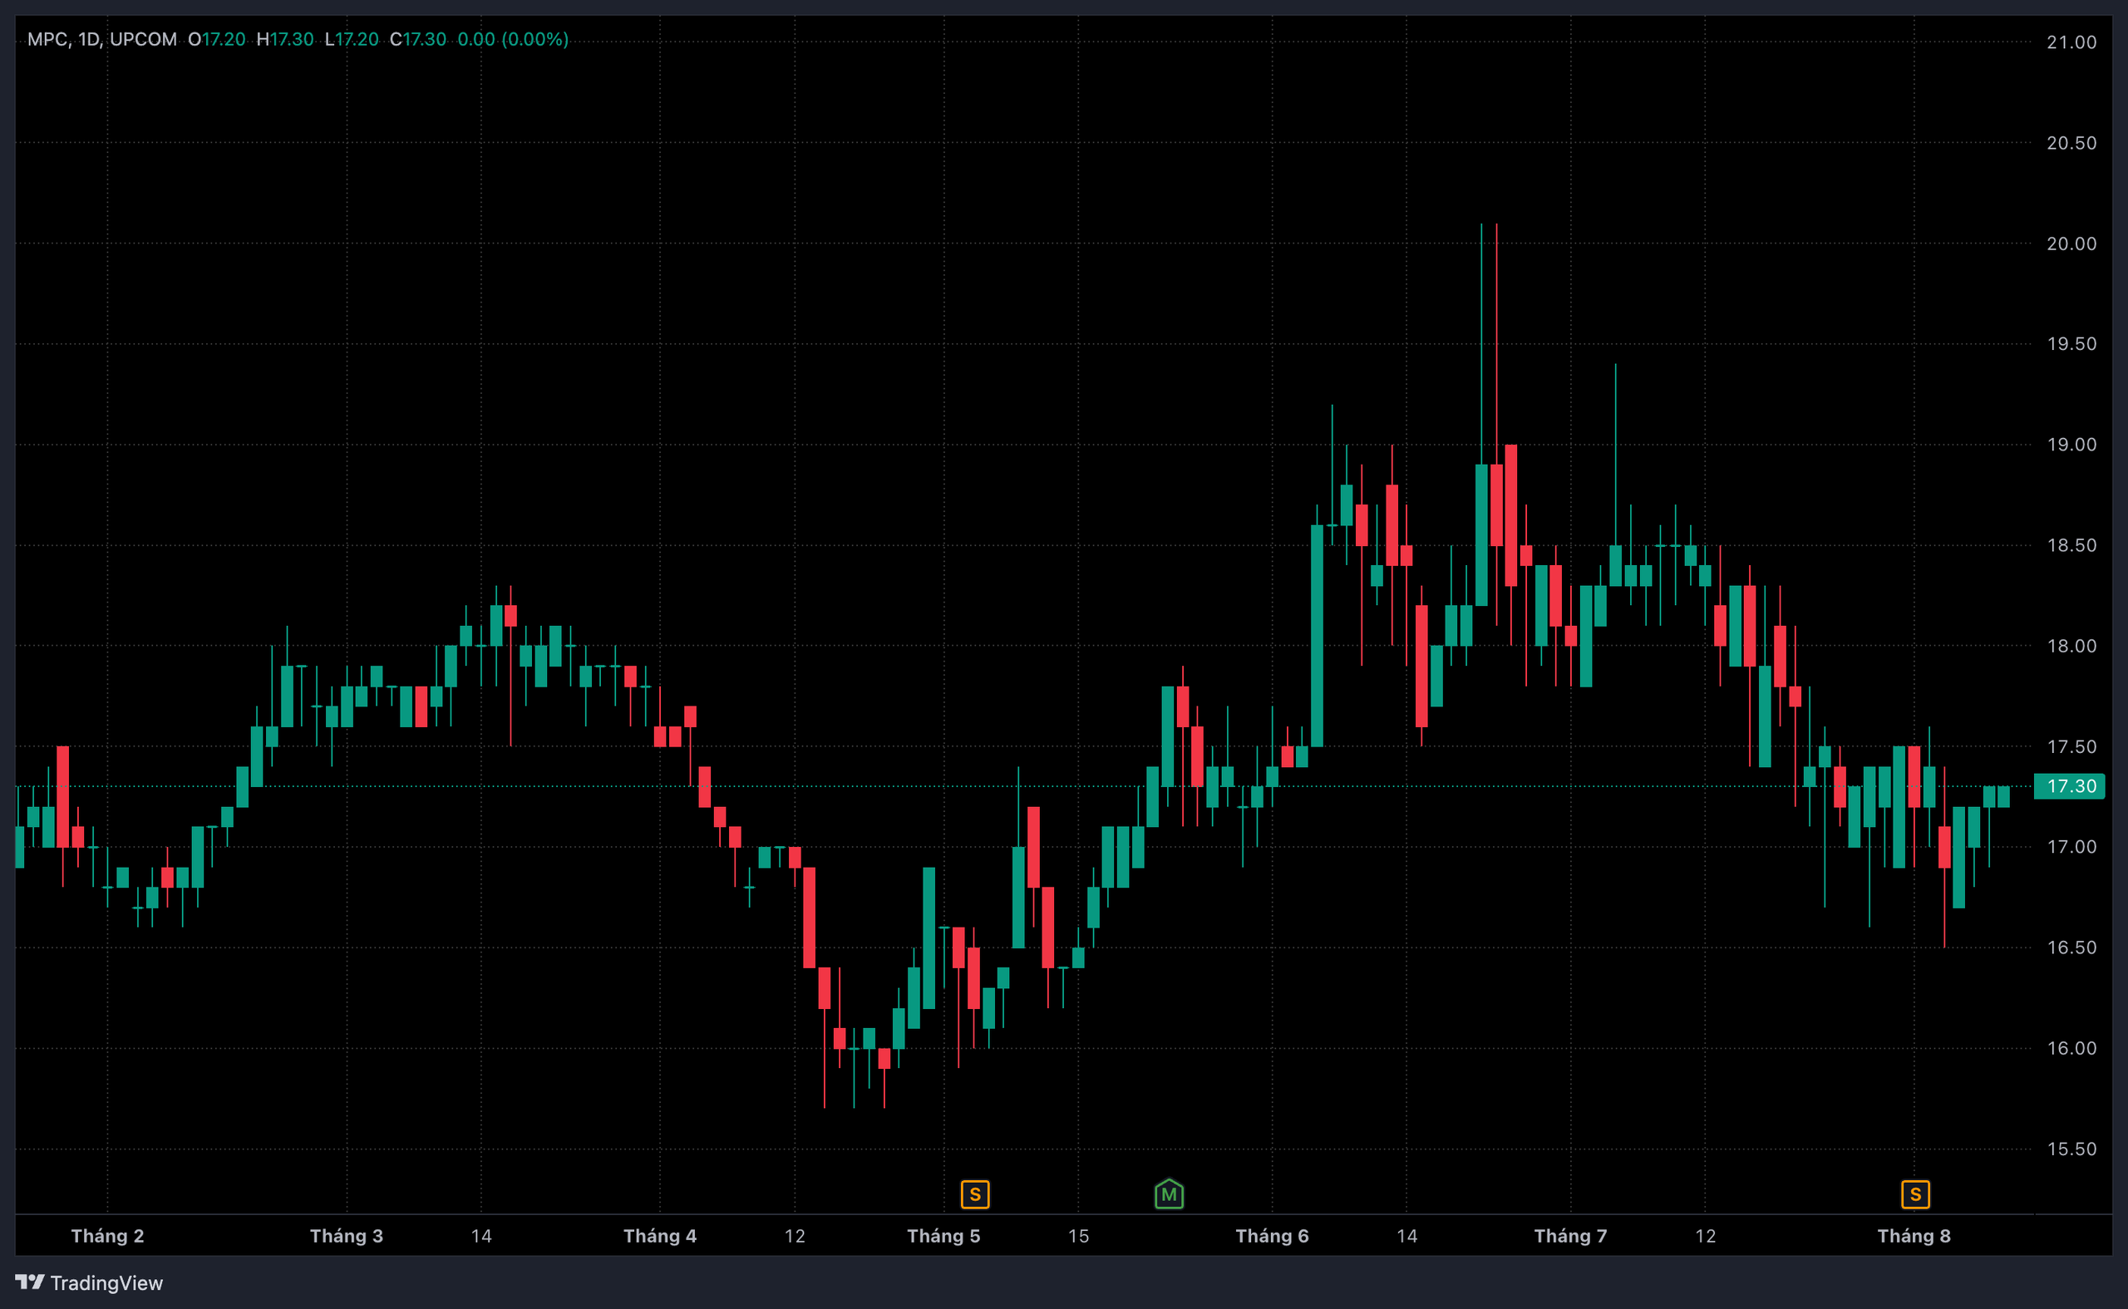Click the Tháng 5 date label
2128x1309 pixels.
pyautogui.click(x=943, y=1235)
